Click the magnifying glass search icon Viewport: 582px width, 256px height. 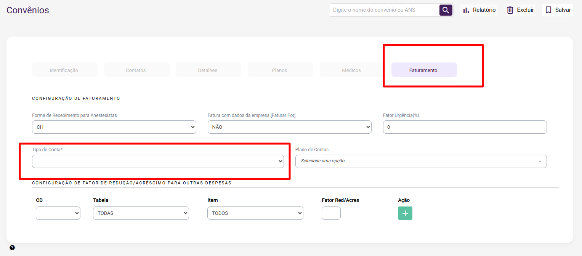click(446, 10)
